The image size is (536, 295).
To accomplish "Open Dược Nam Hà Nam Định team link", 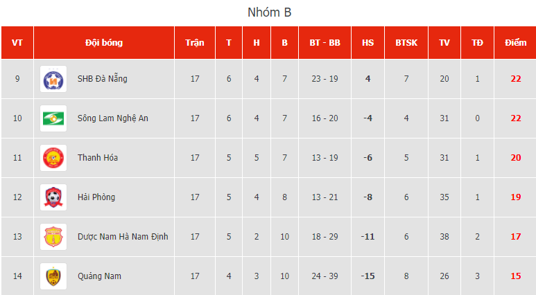I will click(123, 237).
